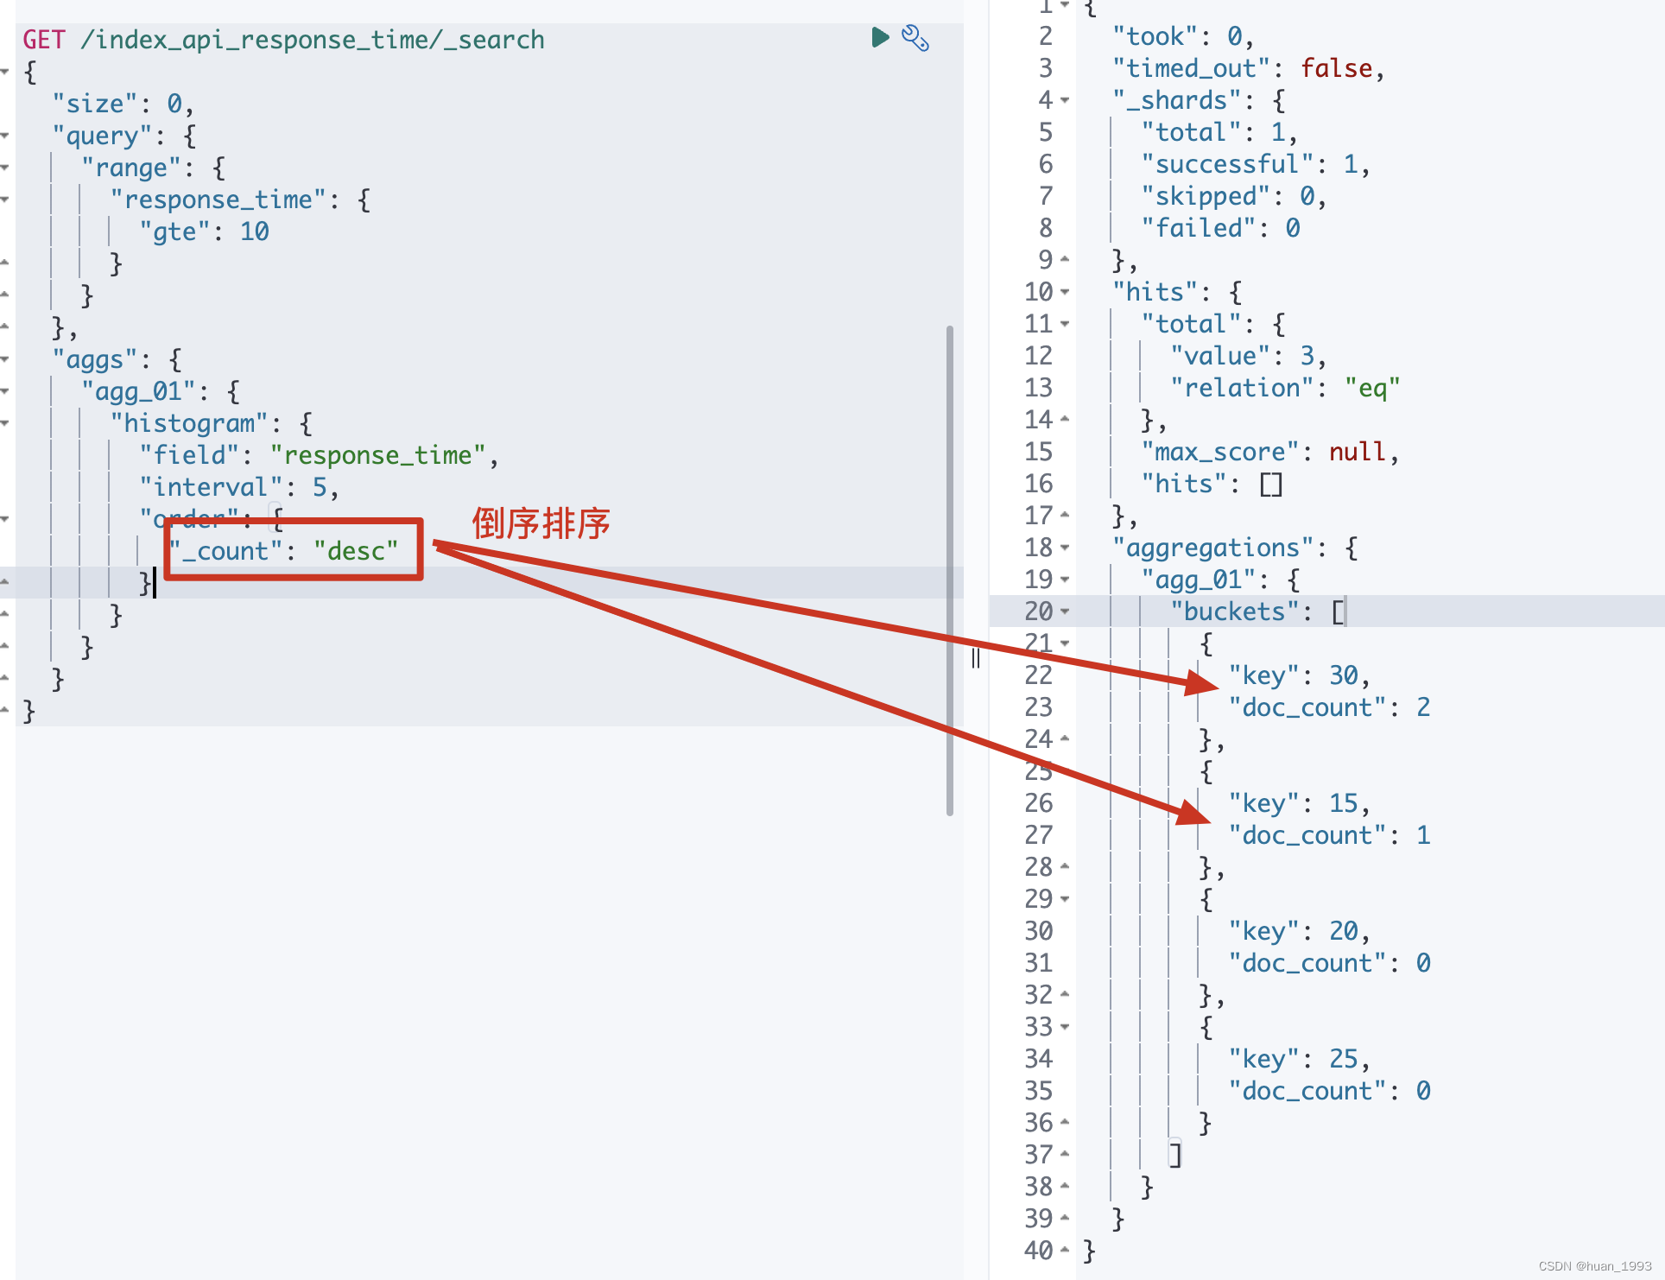Viewport: 1665px width, 1280px height.
Task: Run the request with the play icon
Action: pos(880,38)
